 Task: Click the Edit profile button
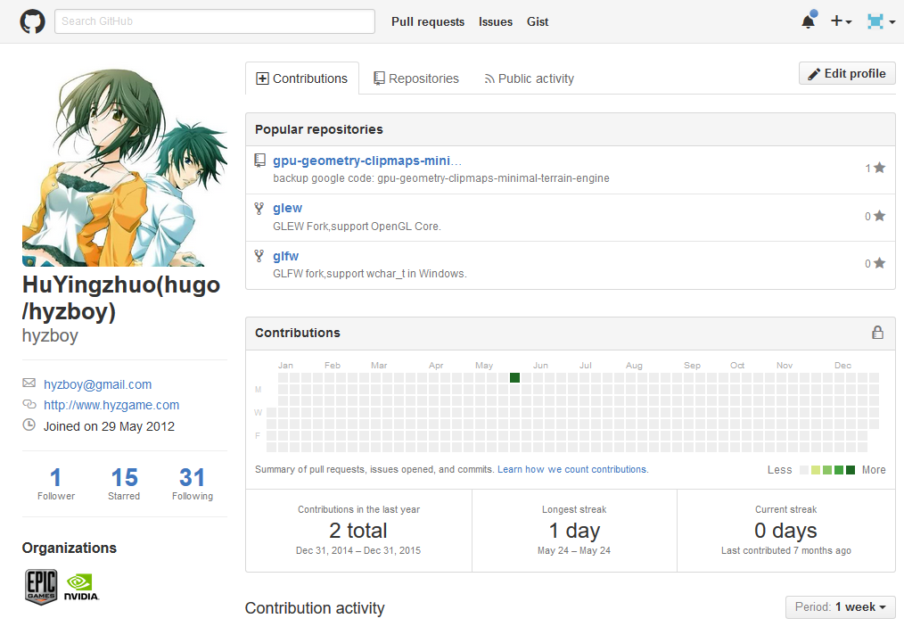[847, 74]
